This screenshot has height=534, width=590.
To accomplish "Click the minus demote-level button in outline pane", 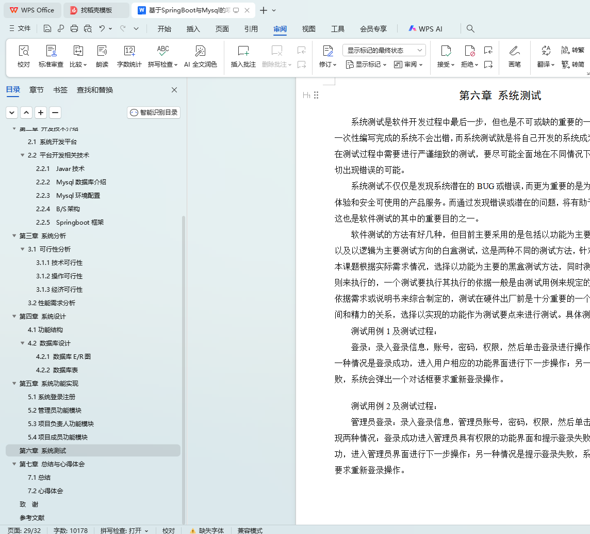I will click(55, 112).
